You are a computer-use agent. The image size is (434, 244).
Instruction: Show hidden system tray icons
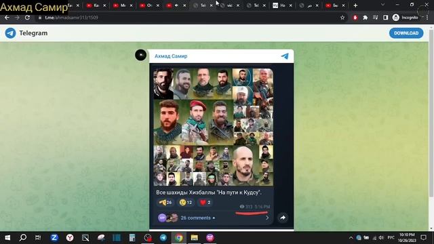[351, 238]
